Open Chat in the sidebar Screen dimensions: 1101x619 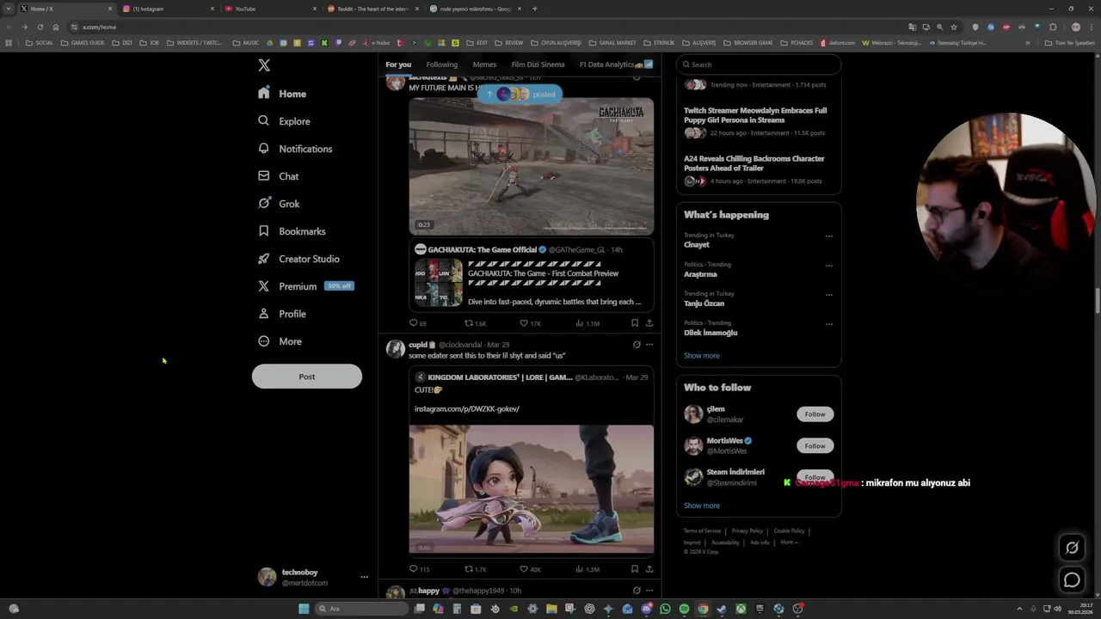(279, 176)
